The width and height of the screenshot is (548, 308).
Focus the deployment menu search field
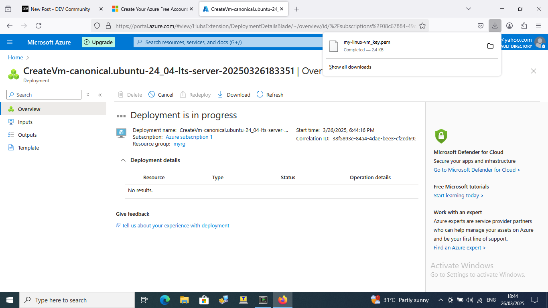pos(44,95)
